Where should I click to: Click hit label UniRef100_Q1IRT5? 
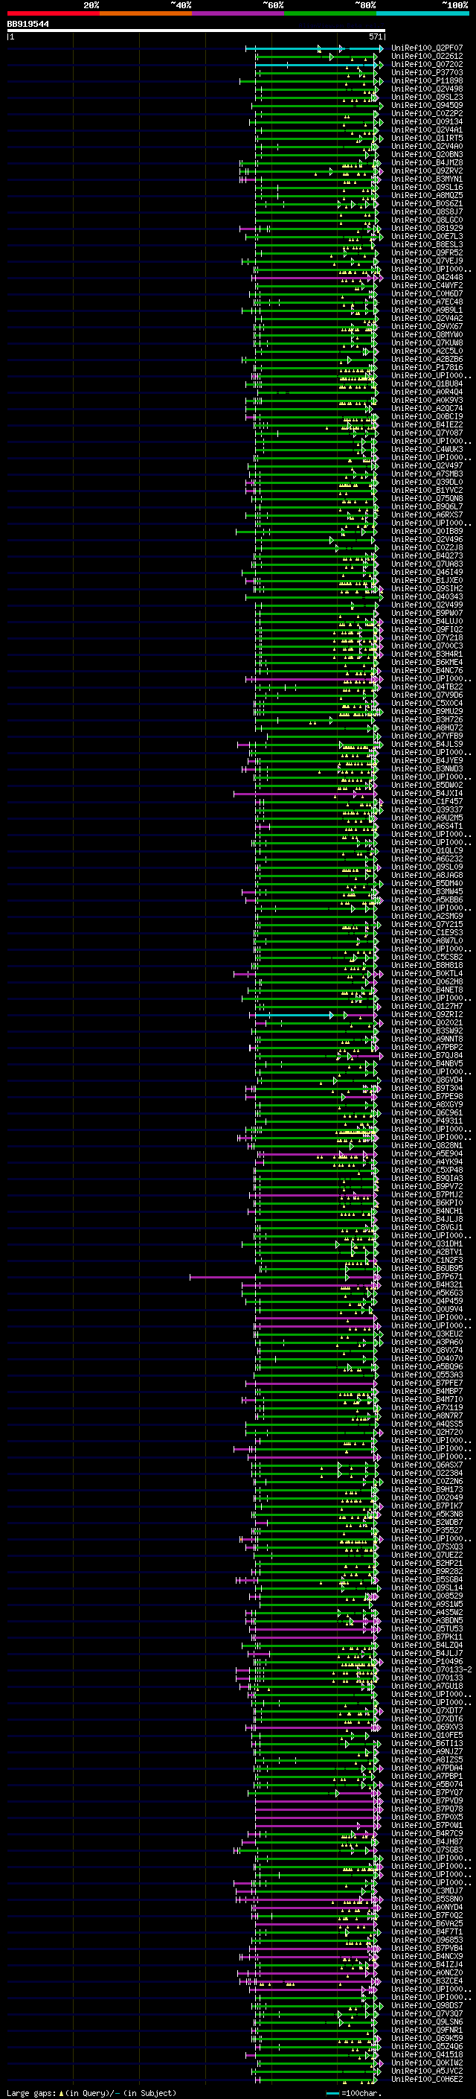click(x=426, y=138)
